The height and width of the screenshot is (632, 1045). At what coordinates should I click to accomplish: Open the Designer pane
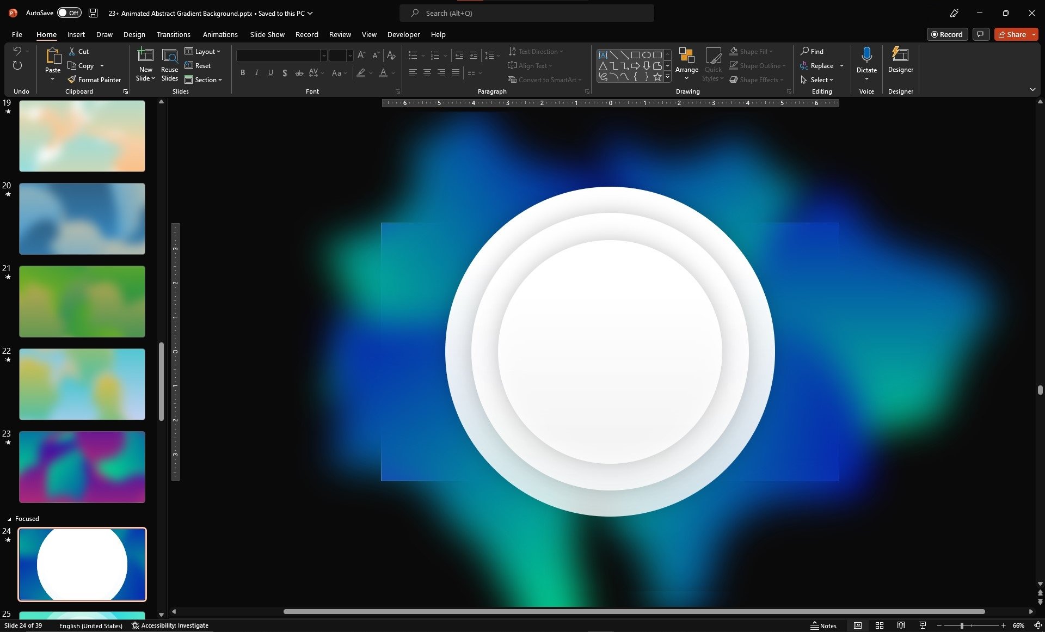[900, 60]
